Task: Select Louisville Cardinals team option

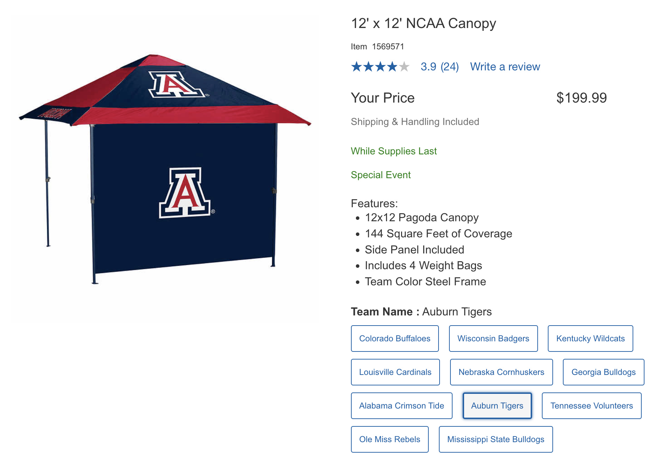Action: coord(395,372)
